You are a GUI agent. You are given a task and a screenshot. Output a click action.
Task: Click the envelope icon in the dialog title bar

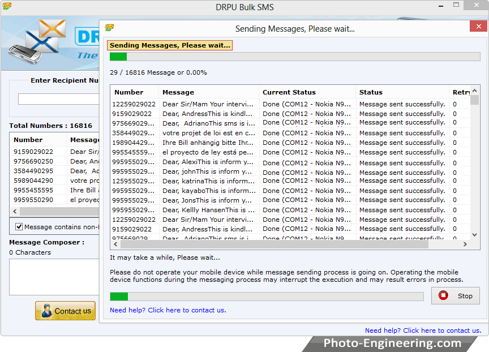point(109,28)
